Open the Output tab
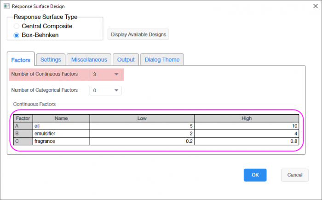The height and width of the screenshot is (200, 322). point(126,59)
